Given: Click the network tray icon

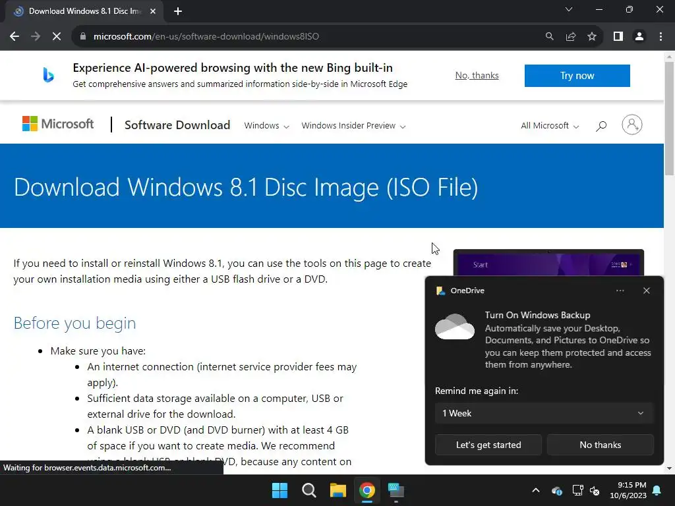Looking at the screenshot, I should [577, 490].
